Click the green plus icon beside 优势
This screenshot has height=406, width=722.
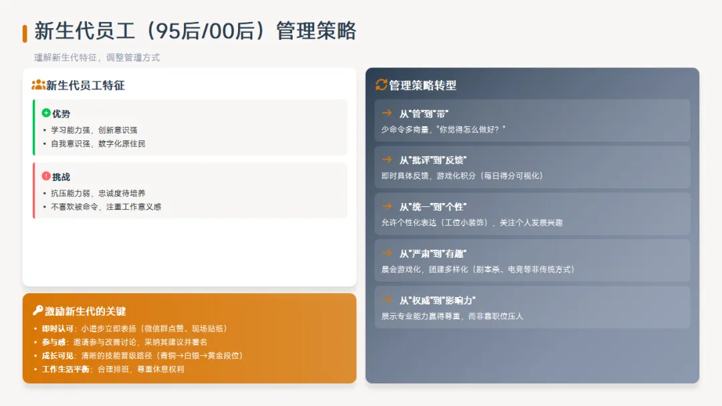click(x=46, y=113)
